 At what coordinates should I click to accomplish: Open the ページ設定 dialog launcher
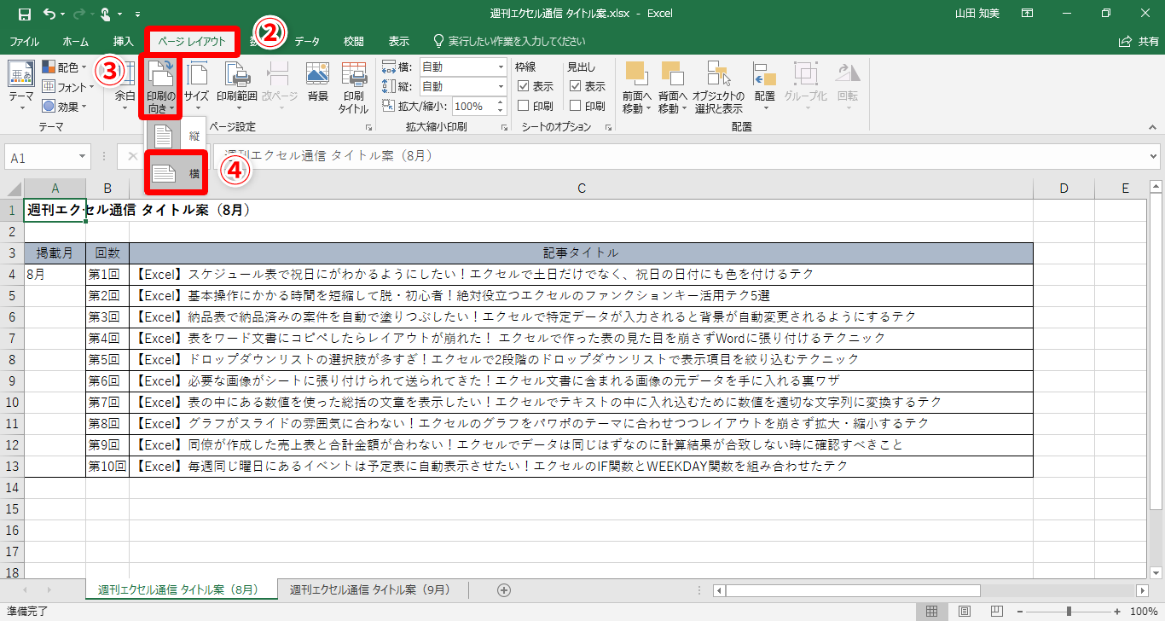tap(369, 127)
